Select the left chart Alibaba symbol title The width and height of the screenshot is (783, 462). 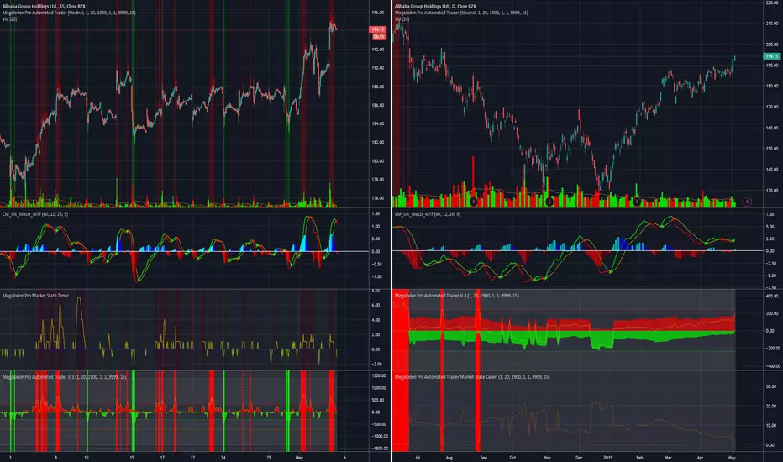(44, 6)
